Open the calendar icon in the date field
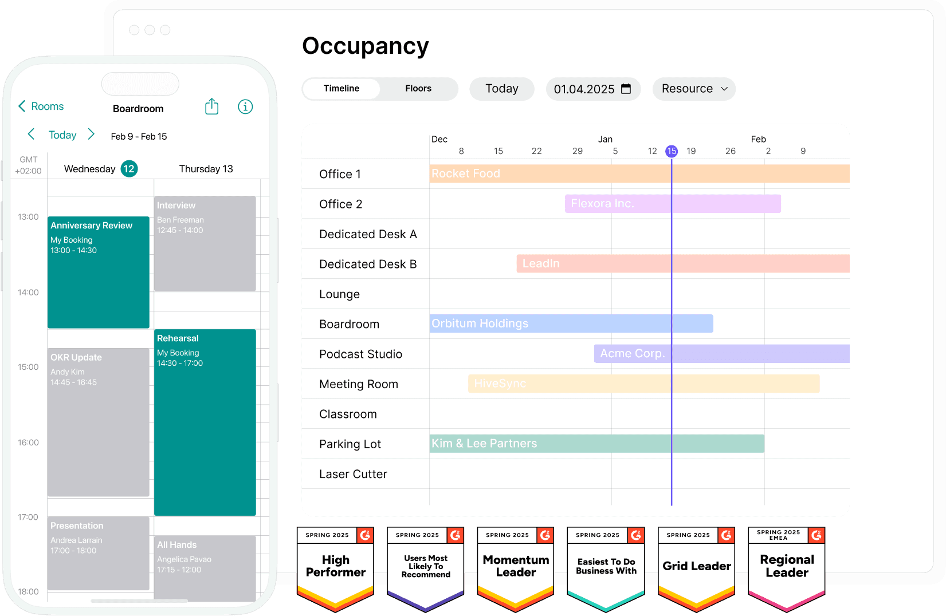The image size is (946, 616). coord(626,89)
